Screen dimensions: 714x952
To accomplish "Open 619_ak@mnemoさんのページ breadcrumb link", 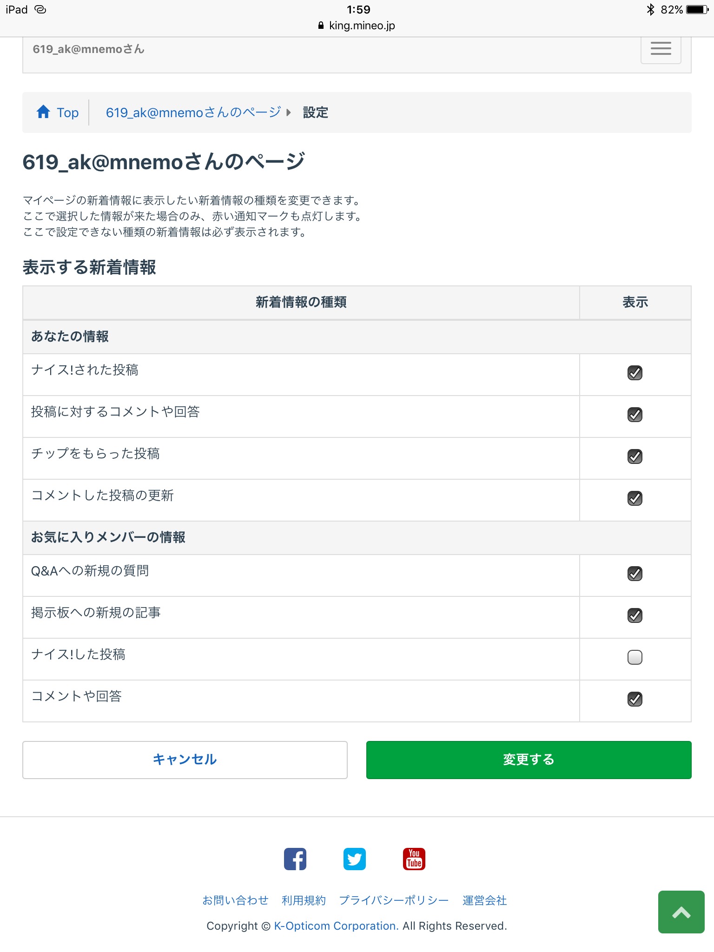I will click(x=193, y=112).
